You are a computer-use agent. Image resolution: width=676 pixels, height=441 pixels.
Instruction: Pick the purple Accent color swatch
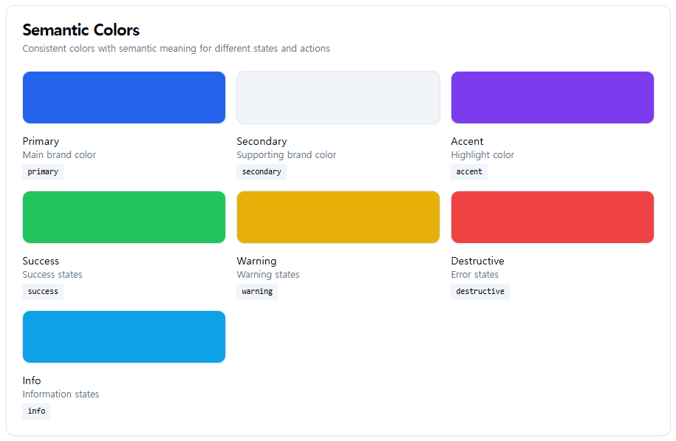click(x=553, y=98)
